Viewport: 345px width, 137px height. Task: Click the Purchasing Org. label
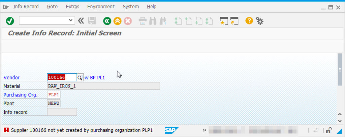[x=21, y=95]
